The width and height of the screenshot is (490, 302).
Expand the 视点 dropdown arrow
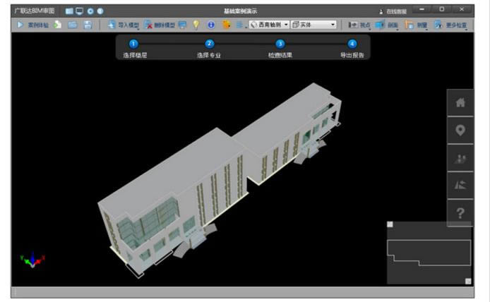370,28
